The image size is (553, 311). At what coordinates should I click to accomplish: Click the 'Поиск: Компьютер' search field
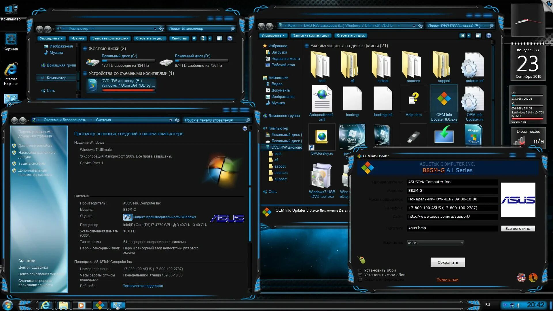click(202, 29)
